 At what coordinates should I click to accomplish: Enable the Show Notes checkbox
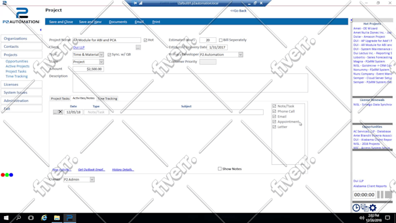[220, 169]
